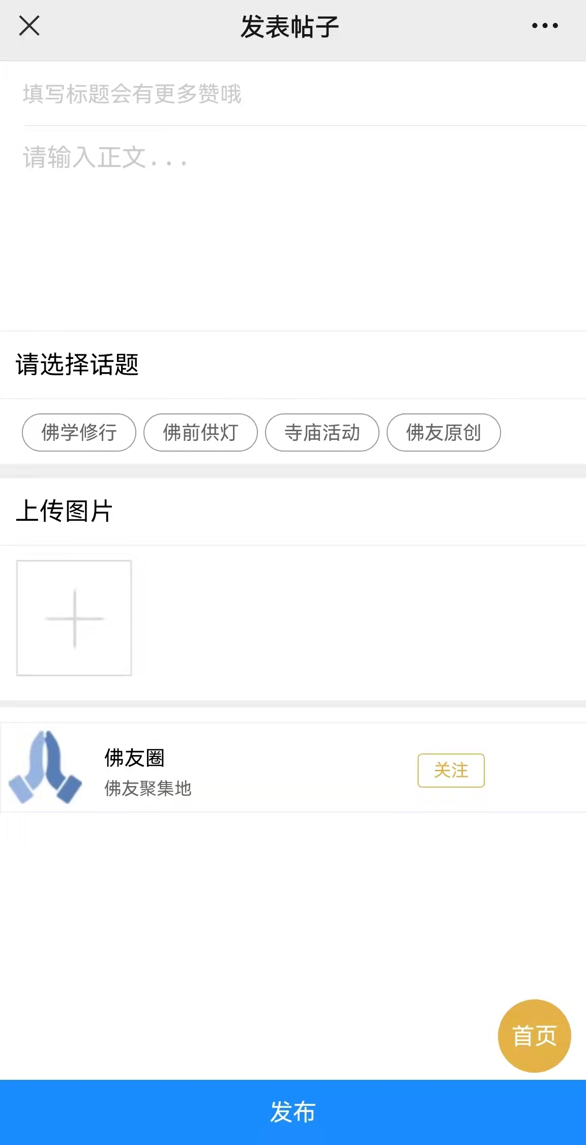Close the post composer with the X icon
Viewport: 586px width, 1145px height.
click(29, 25)
